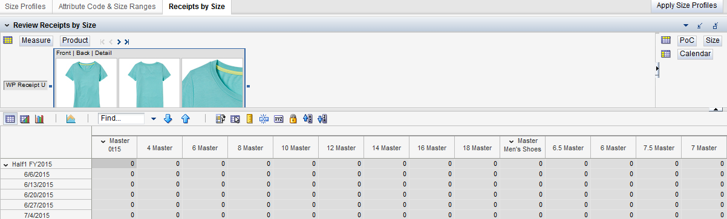This screenshot has height=219, width=727.
Task: Select the WP Receipt U measure
Action: tap(25, 85)
